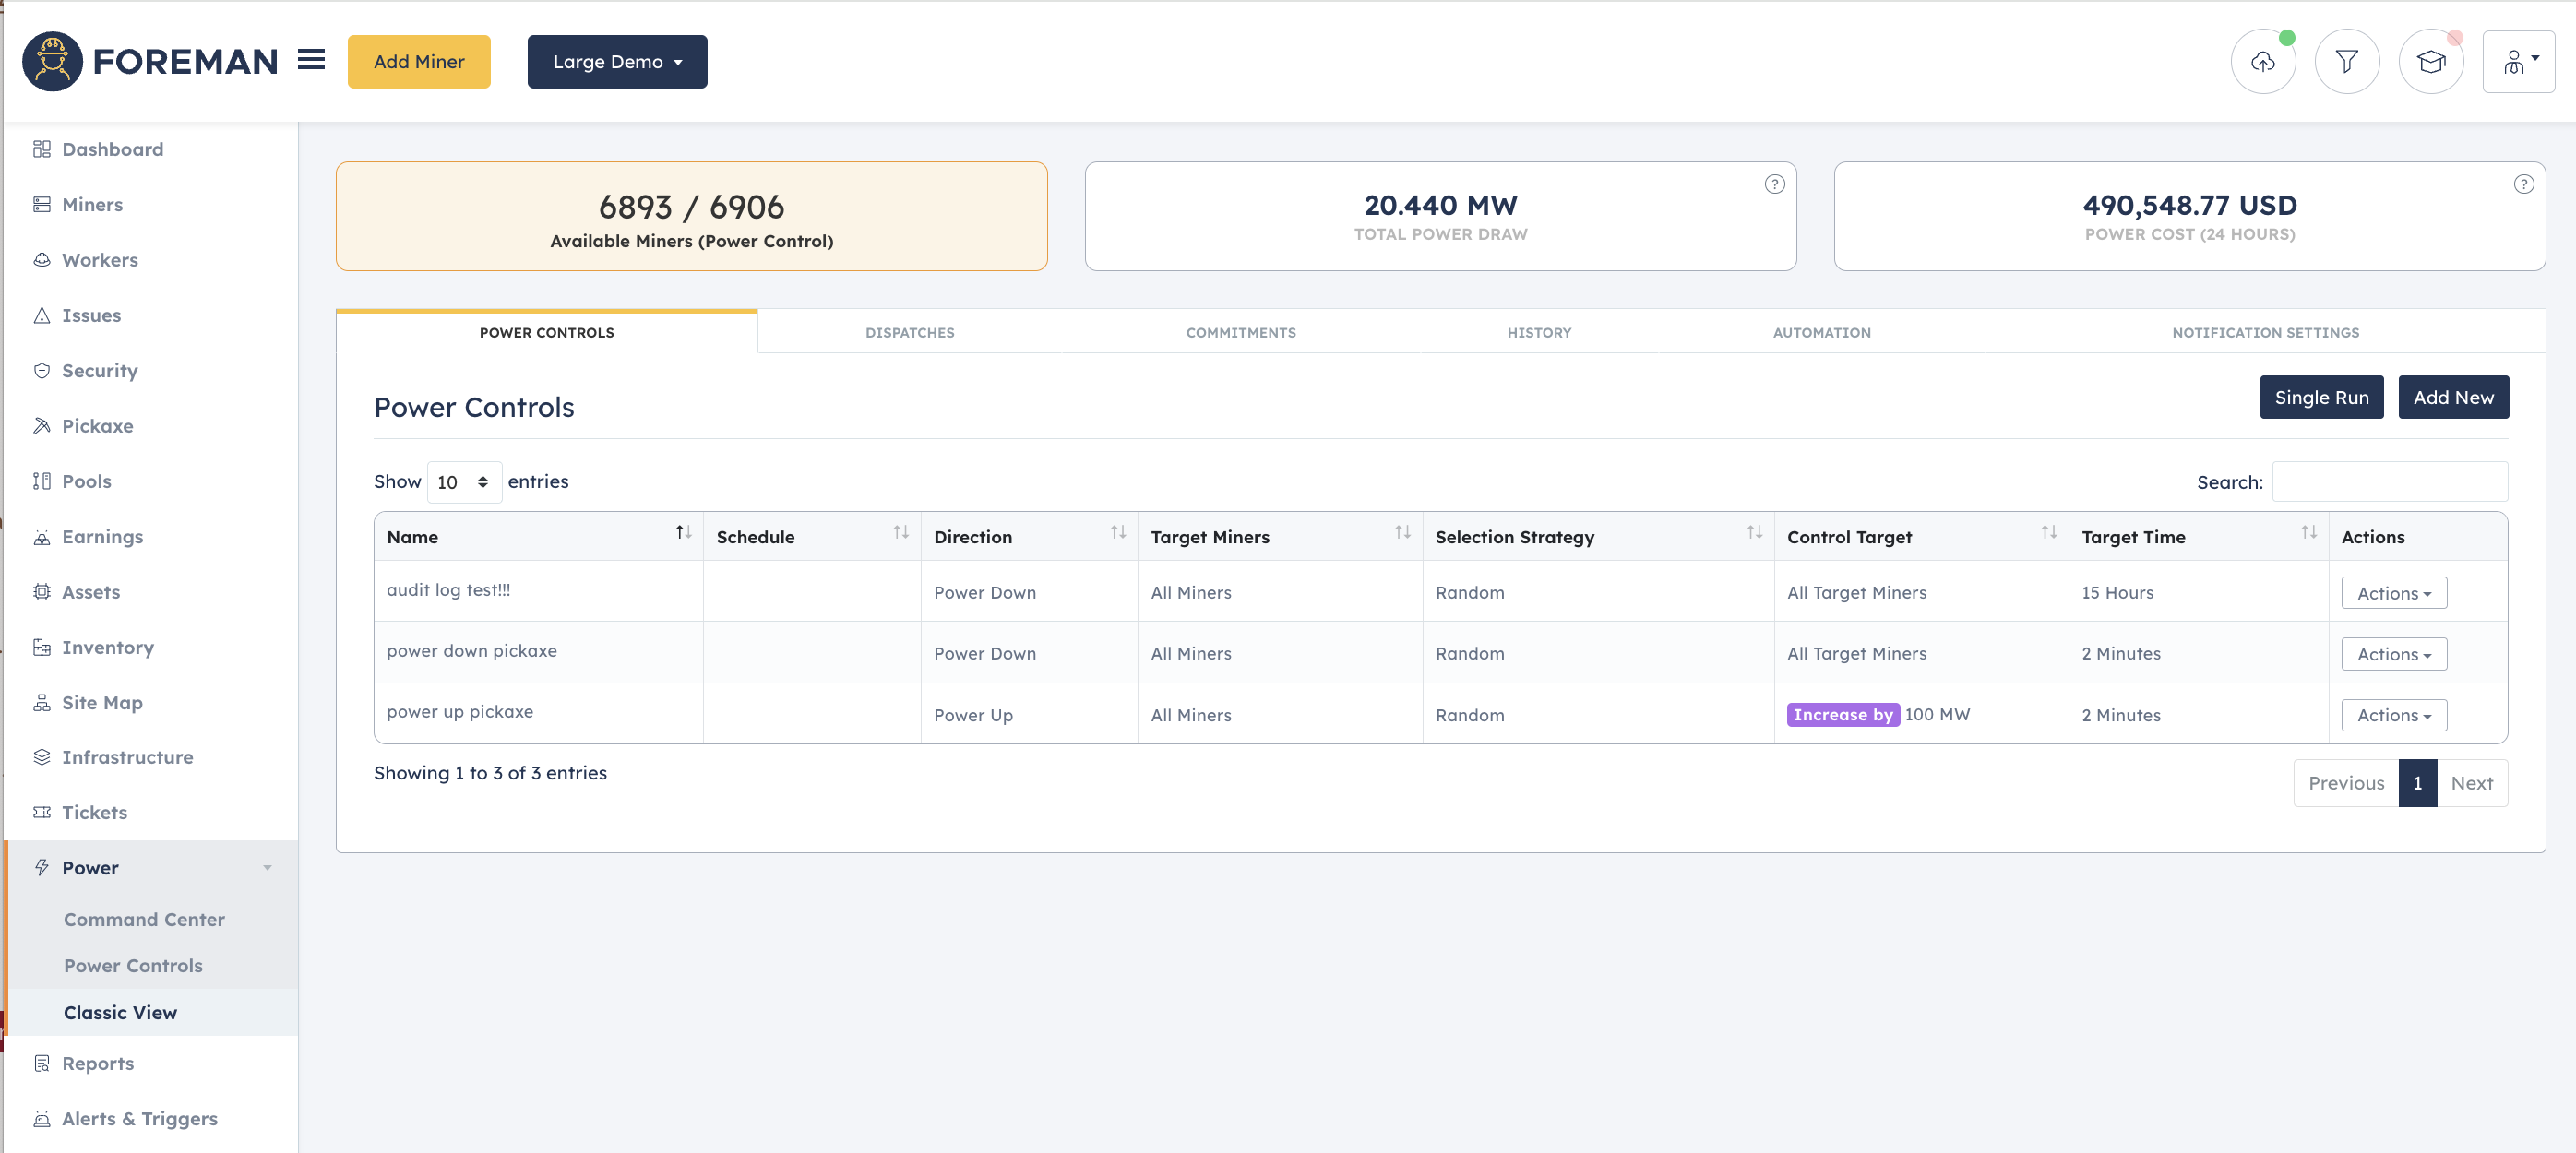
Task: Switch to the Automation tab
Action: click(1821, 333)
